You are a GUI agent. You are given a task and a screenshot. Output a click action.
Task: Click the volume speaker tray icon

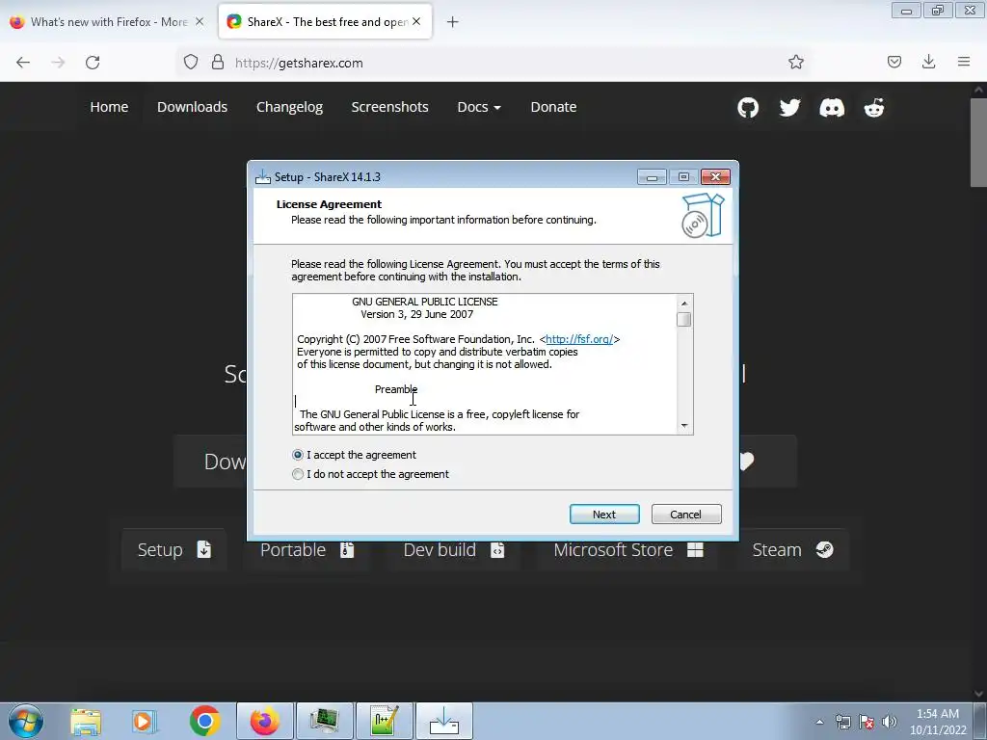click(x=889, y=722)
